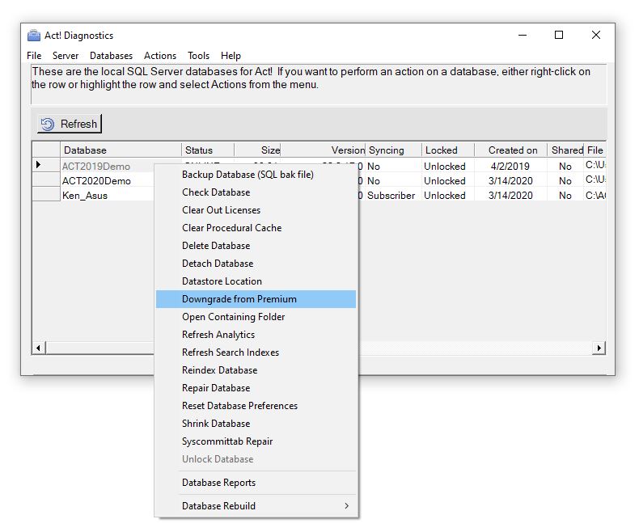Screen dimensions: 639x532
Task: Open the Actions menu
Action: pos(160,56)
